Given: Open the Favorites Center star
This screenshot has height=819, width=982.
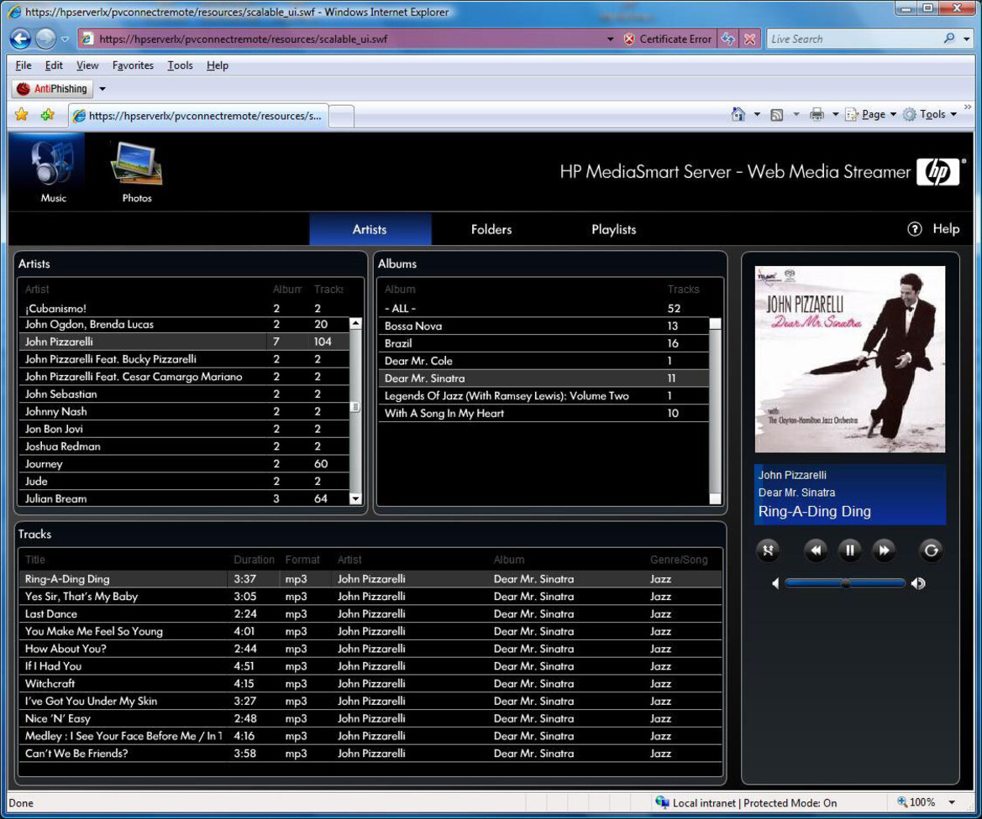Looking at the screenshot, I should click(x=21, y=114).
